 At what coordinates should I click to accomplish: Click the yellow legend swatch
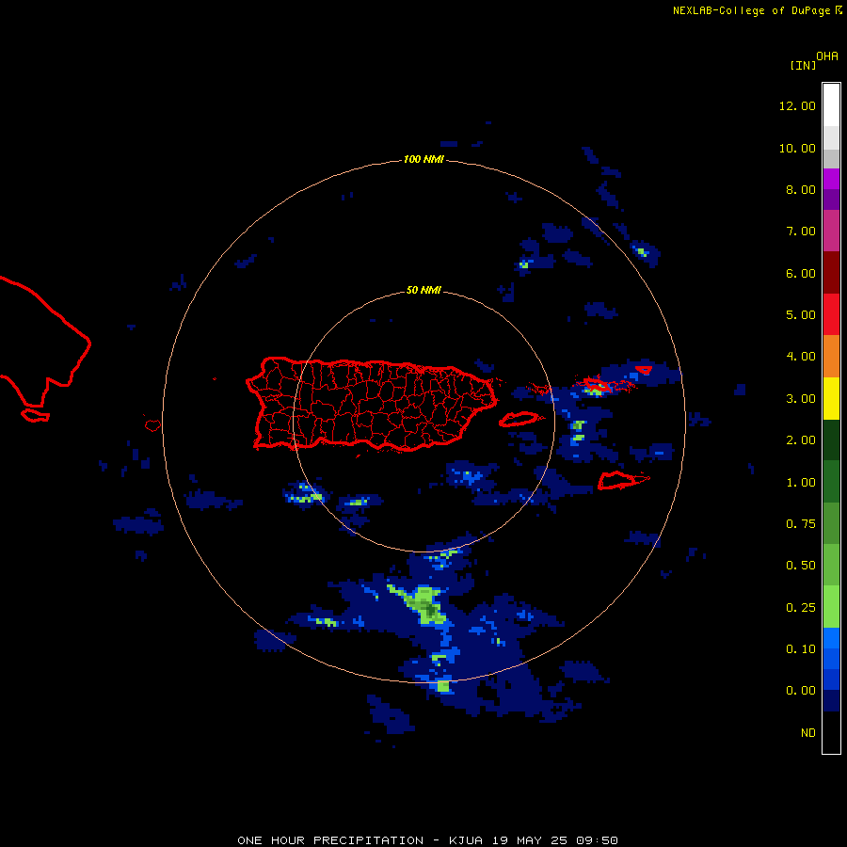coord(831,398)
